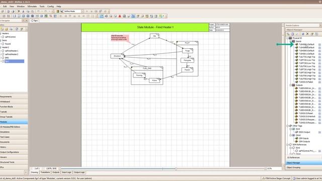
Task: Click the black X delete icon in top toolbar
Action: [x=19, y=11]
